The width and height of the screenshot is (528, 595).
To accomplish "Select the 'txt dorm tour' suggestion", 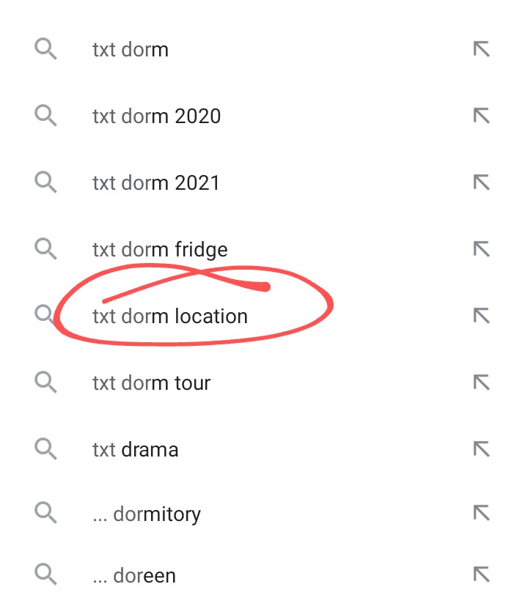I will coord(151,383).
